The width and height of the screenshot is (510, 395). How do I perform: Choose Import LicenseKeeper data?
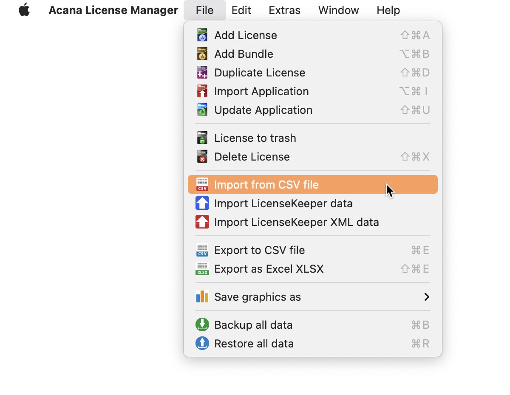click(313, 203)
